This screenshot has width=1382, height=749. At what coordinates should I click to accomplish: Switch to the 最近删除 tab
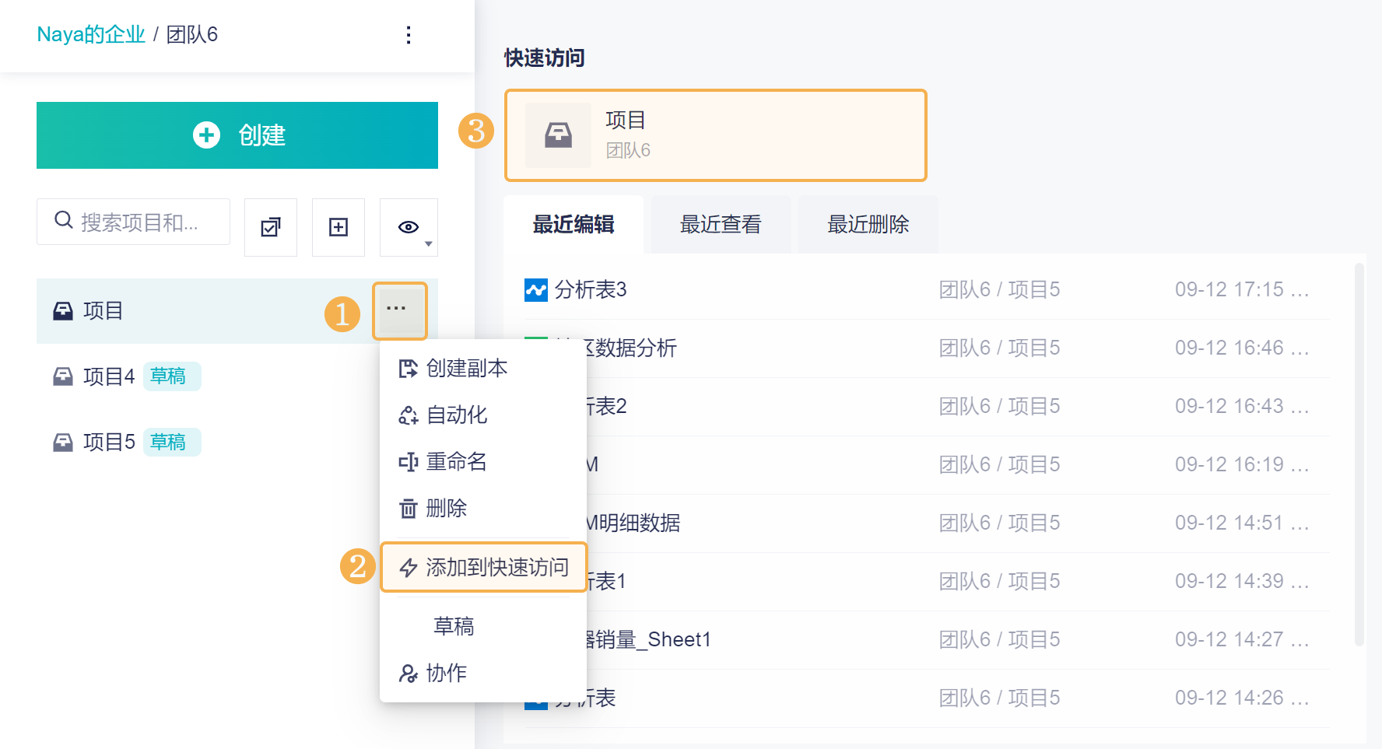(x=868, y=224)
